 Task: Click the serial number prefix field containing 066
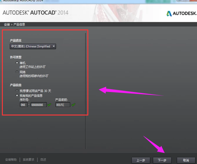(x=23, y=105)
